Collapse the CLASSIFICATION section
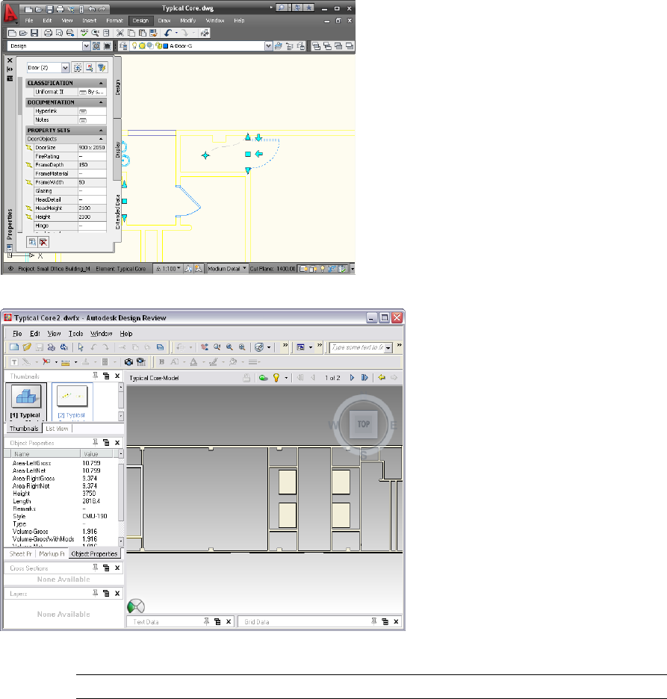Viewport: 667px width, 699px height. pos(102,84)
